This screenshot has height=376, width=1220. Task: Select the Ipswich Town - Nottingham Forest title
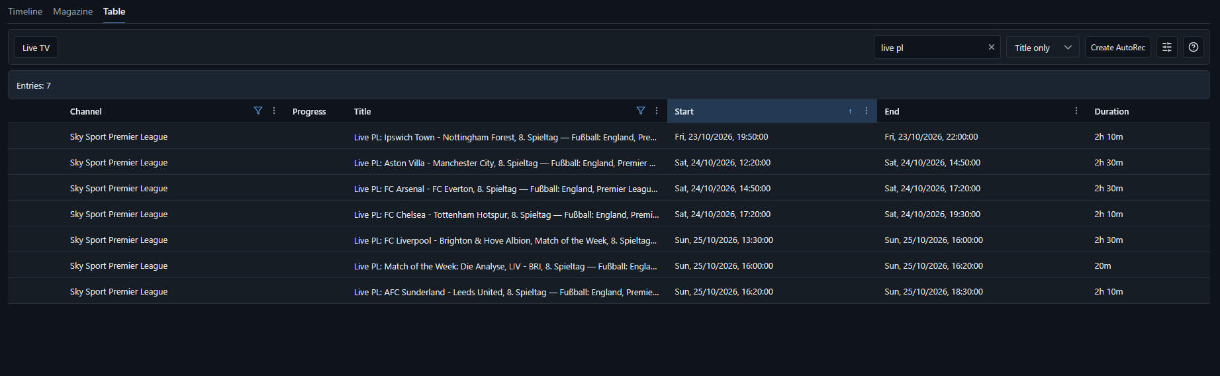(x=505, y=137)
